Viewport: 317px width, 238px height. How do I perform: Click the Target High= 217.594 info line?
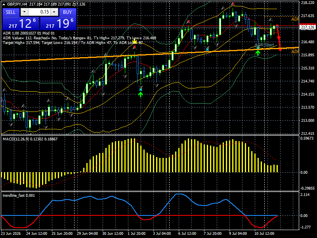point(73,43)
